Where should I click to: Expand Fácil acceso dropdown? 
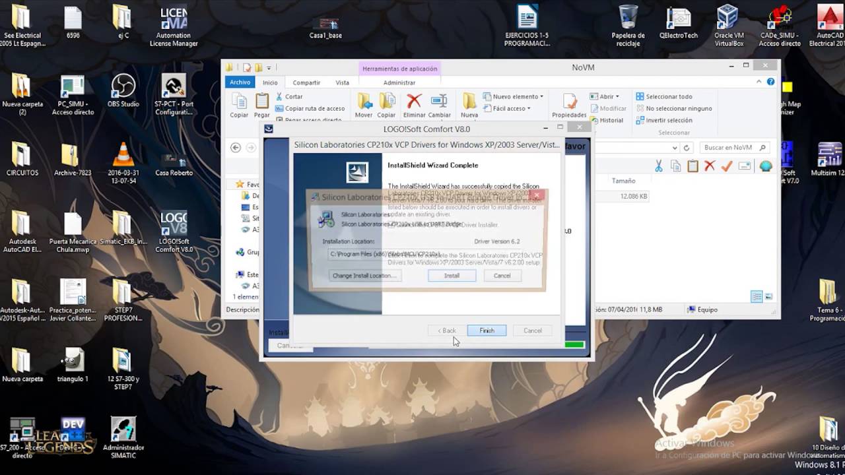click(x=507, y=108)
